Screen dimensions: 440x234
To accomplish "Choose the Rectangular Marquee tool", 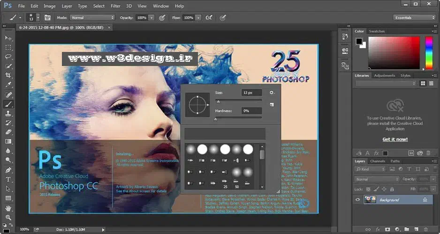I will 8,47.
